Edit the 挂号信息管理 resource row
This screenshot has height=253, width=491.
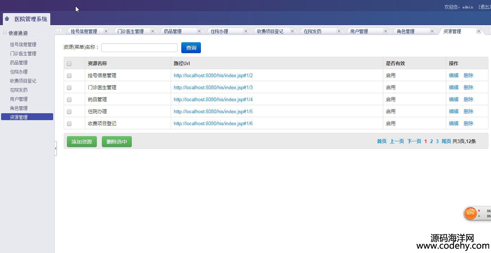[454, 75]
